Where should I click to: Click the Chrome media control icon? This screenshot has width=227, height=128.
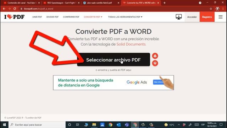pos(200,3)
